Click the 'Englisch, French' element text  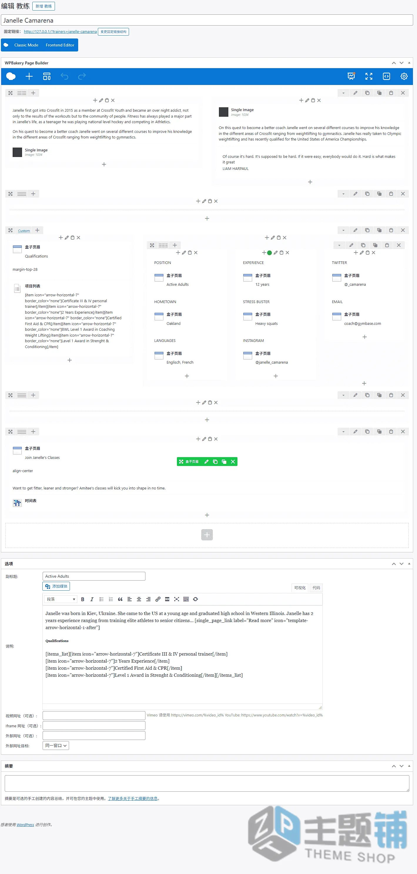point(180,362)
